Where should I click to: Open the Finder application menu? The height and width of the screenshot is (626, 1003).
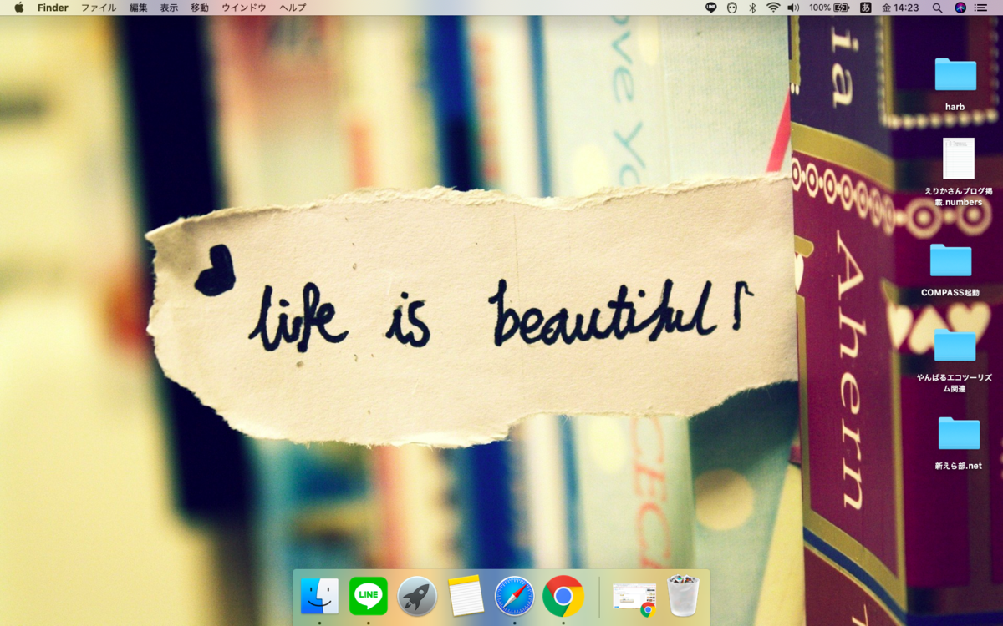53,8
